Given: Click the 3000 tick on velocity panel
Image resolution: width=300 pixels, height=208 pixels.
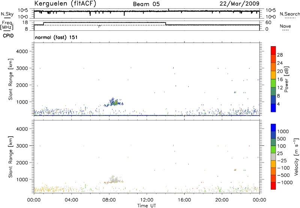Looking at the screenshot, I should pyautogui.click(x=22, y=146).
